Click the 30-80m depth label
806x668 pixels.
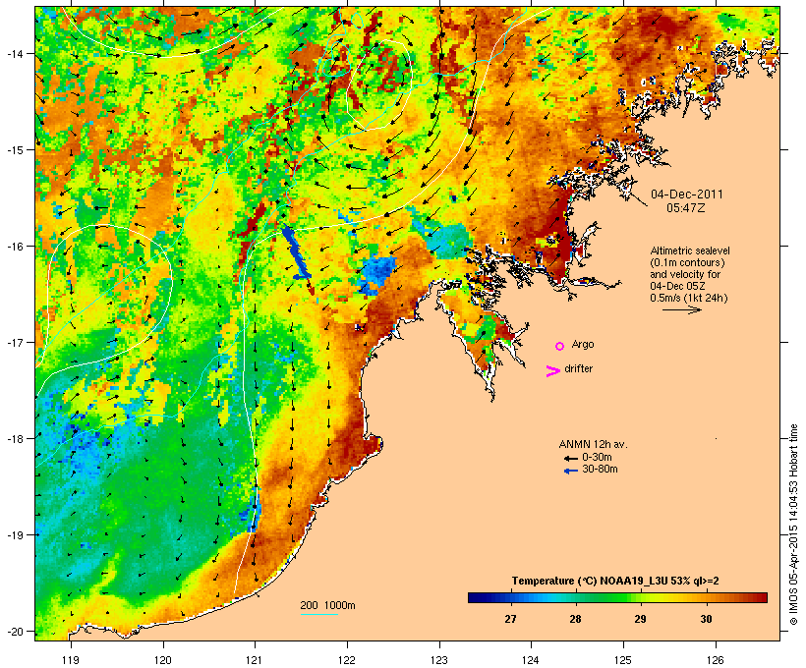coord(600,470)
